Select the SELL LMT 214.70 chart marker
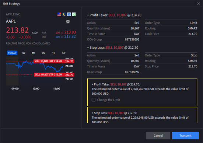Screen dimensions: 203x143 point(48,61)
